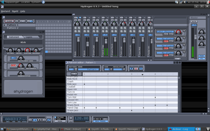The height and width of the screenshot is (131, 210).
Task: Click the Instrument Gain knob
Action: coord(21,58)
